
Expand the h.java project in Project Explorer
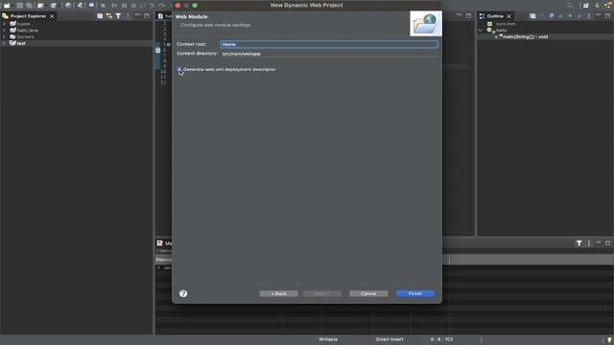coord(4,23)
